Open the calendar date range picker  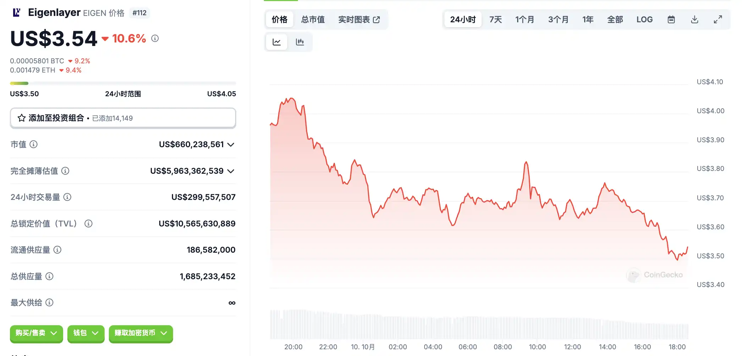(x=671, y=19)
